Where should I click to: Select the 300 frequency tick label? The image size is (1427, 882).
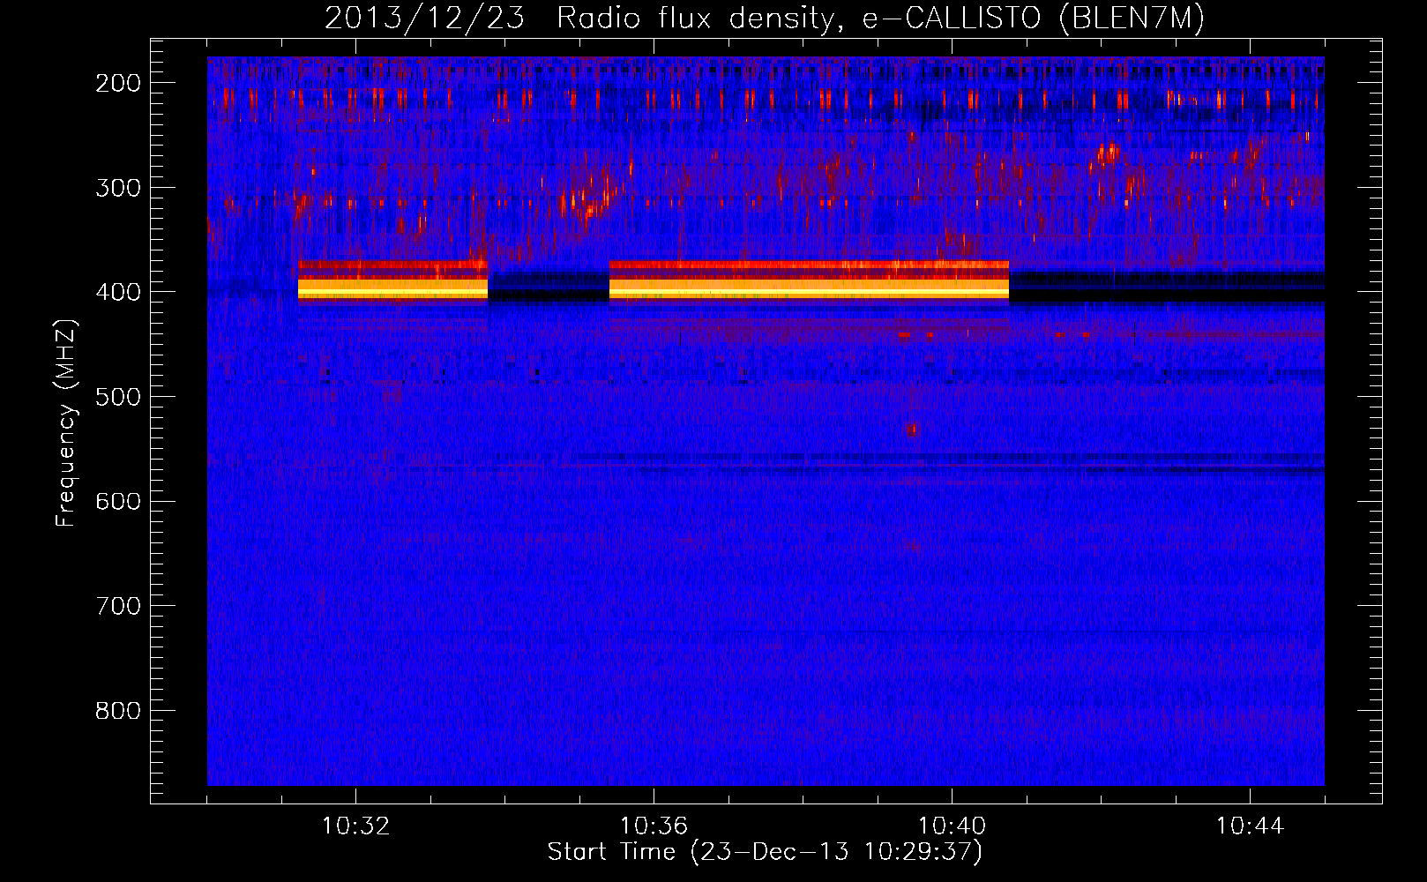tap(118, 188)
